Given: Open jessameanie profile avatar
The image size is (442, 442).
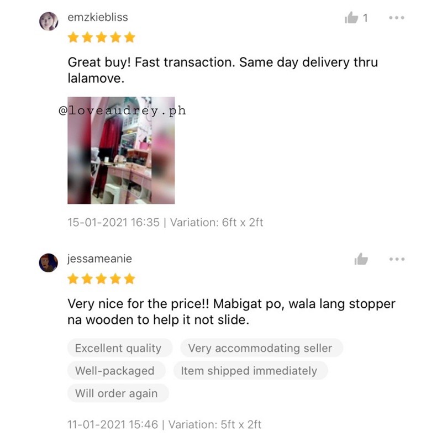Looking at the screenshot, I should pyautogui.click(x=48, y=263).
